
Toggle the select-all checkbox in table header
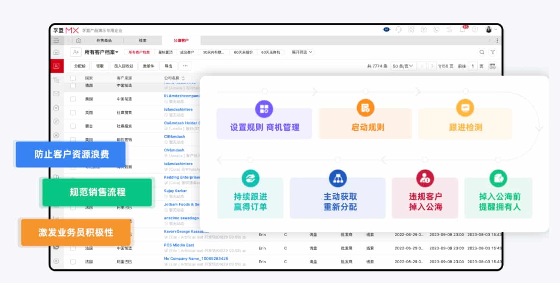[73, 78]
